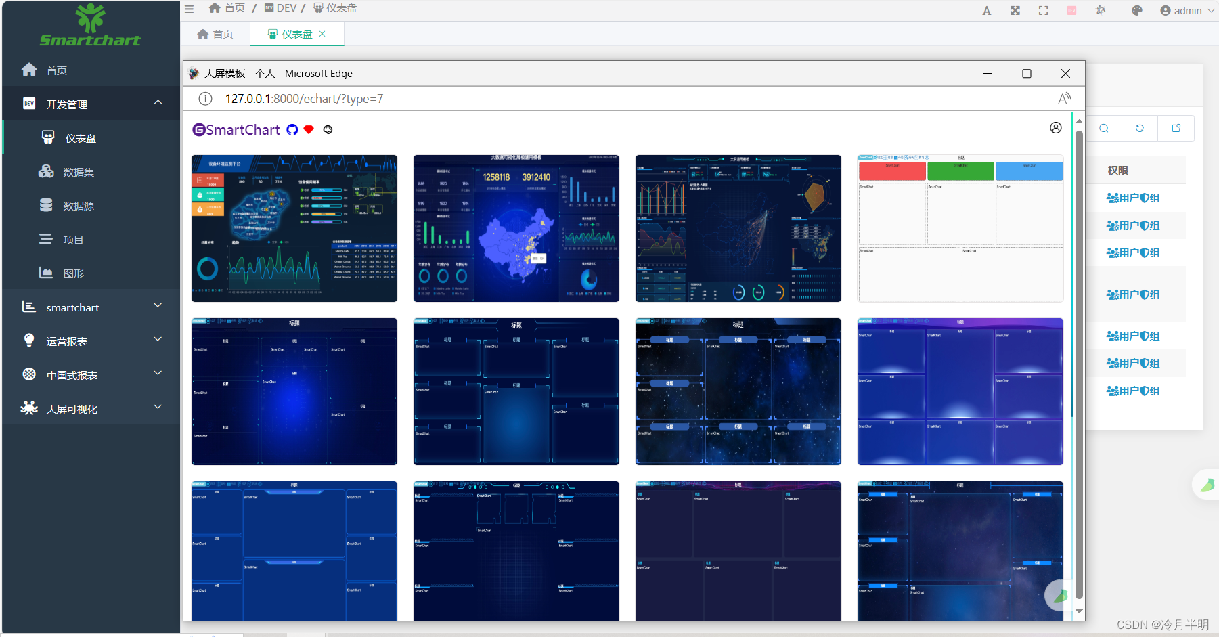Open the admin account dropdown
Viewport: 1219px width, 637px height.
1186,10
